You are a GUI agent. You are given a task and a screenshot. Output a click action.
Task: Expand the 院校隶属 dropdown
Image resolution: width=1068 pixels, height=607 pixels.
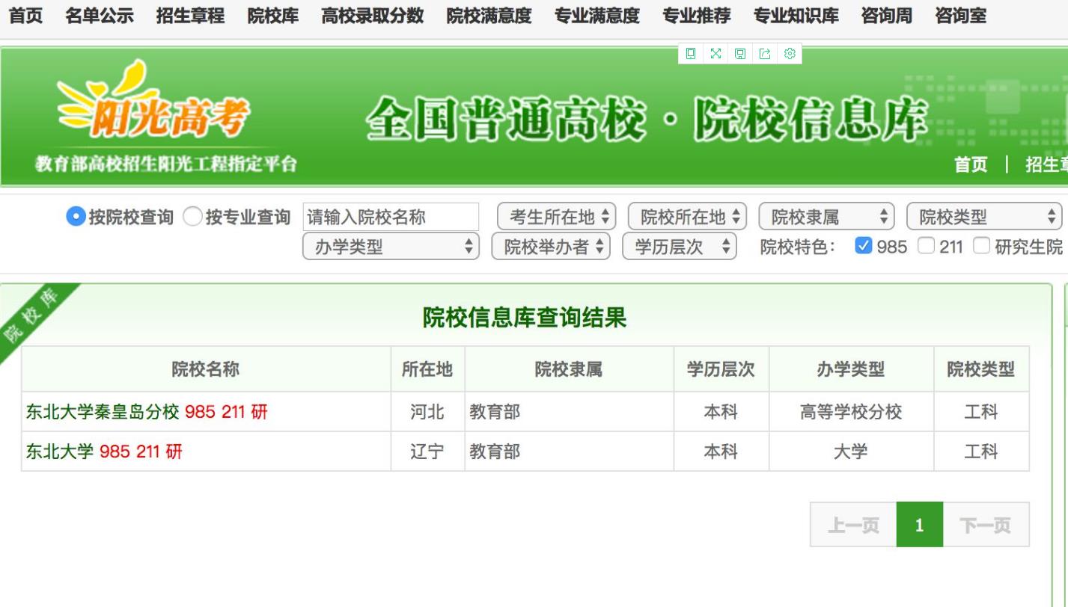tap(826, 217)
